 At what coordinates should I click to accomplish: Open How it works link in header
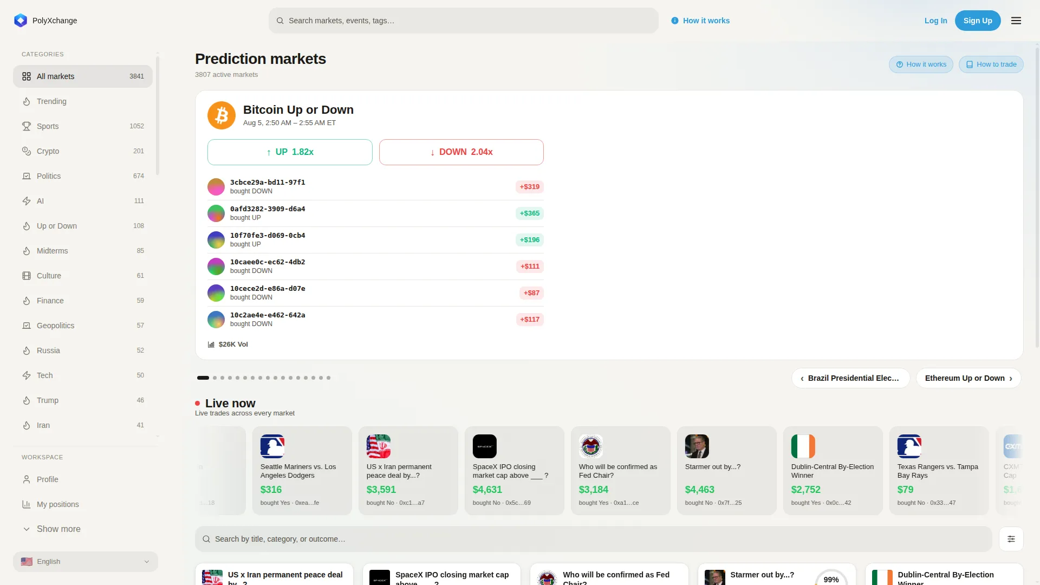700,21
